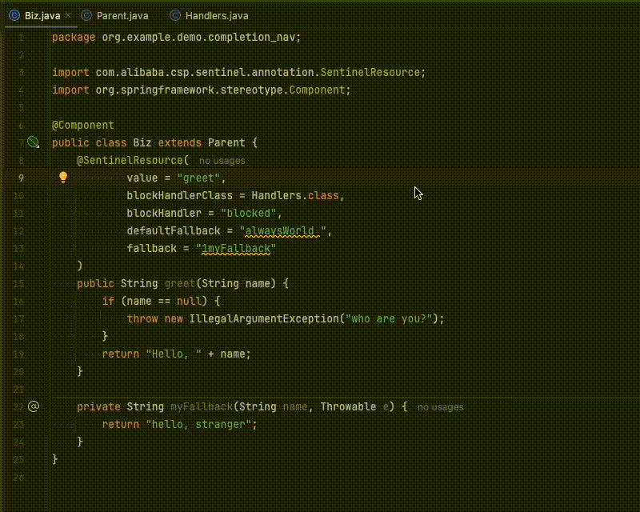Close the Biz.java tab
Image resolution: width=640 pixels, height=512 pixels.
pos(68,15)
